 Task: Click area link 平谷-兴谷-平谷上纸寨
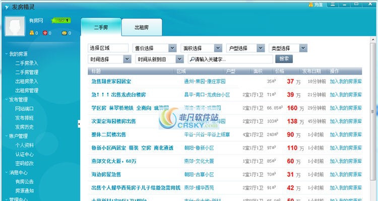[207, 135]
